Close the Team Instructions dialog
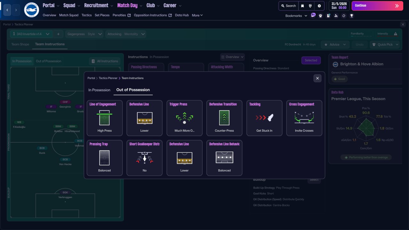The height and width of the screenshot is (230, 409). 317,78
